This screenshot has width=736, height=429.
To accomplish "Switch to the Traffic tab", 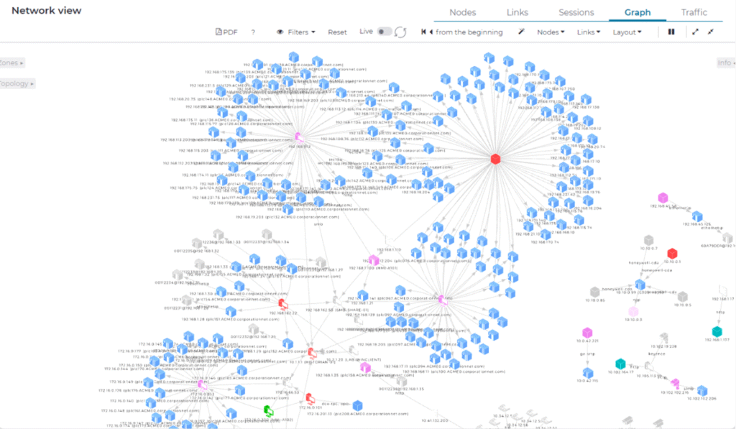I will click(x=694, y=12).
